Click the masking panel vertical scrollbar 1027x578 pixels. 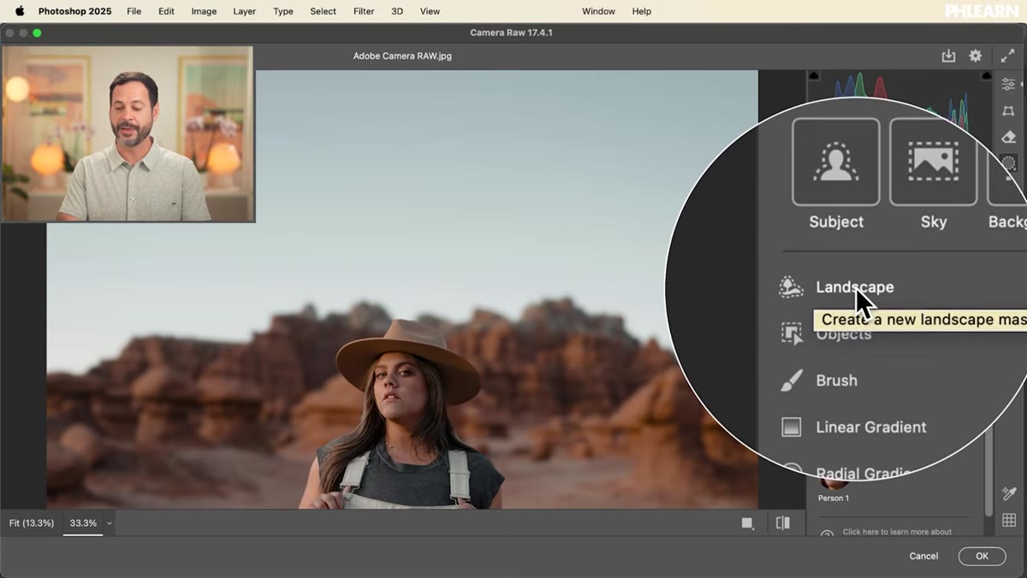point(989,470)
